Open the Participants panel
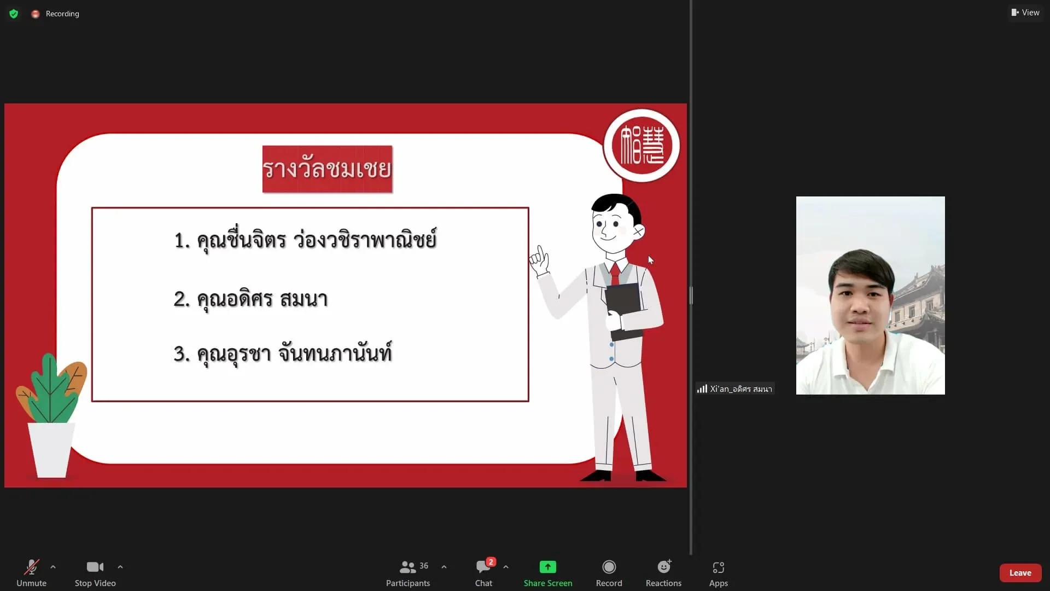The width and height of the screenshot is (1050, 591). (x=408, y=572)
